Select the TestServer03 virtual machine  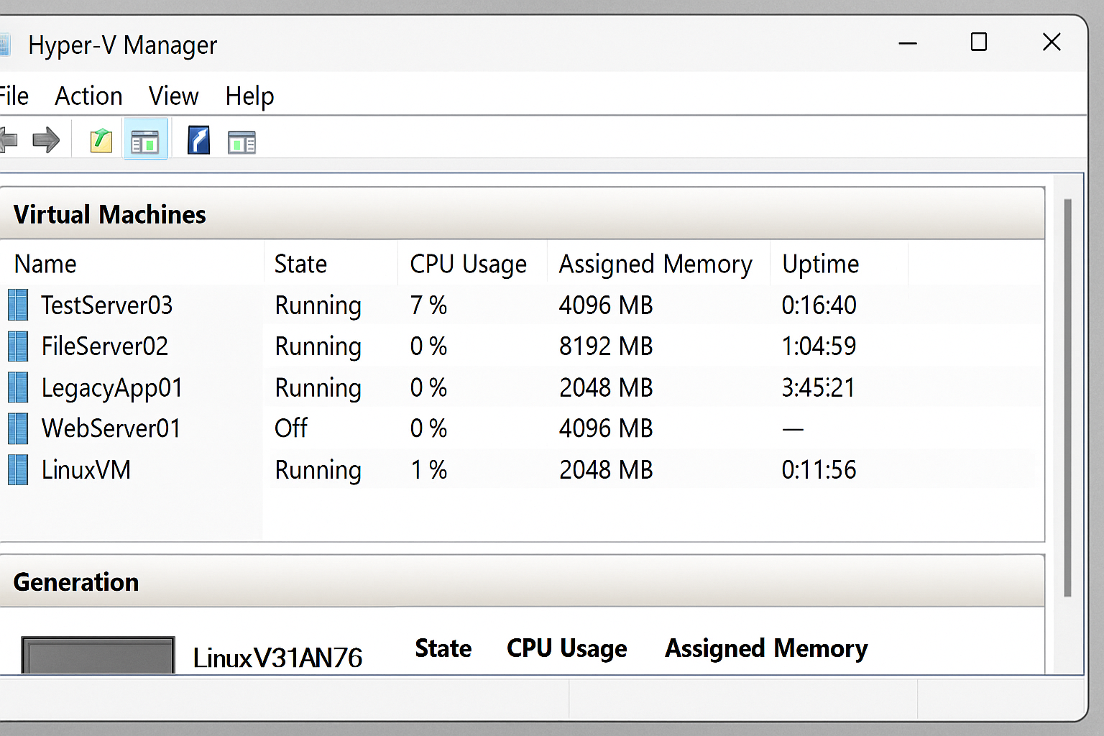point(106,305)
